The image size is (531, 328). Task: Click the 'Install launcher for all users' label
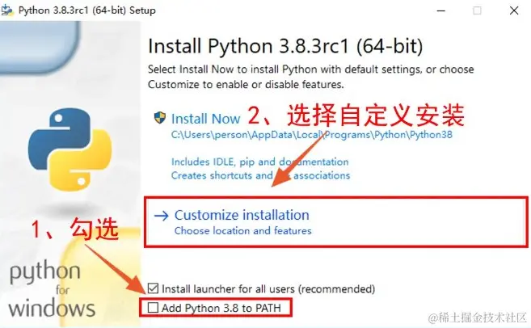tap(268, 288)
